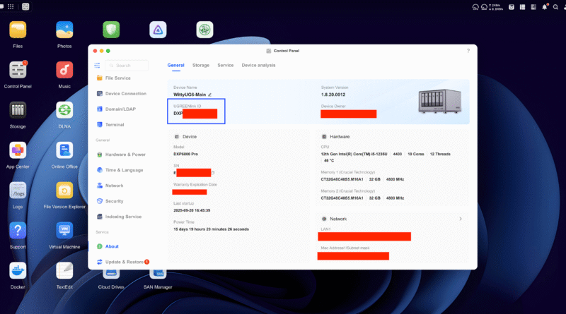Switch to the Device analysis tab
566x314 pixels.
coord(258,65)
